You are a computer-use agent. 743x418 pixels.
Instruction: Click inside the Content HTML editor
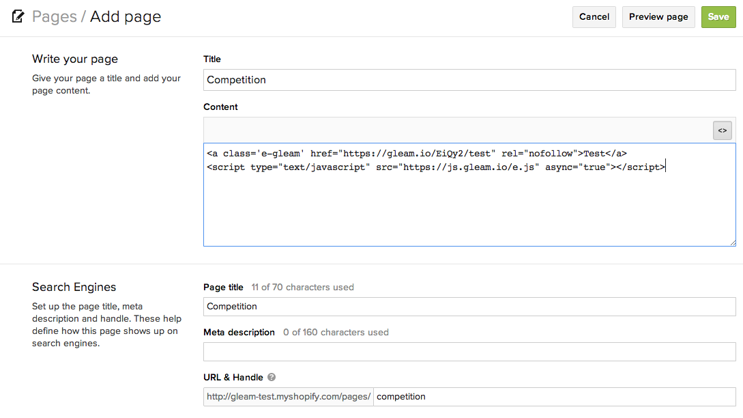click(x=469, y=195)
